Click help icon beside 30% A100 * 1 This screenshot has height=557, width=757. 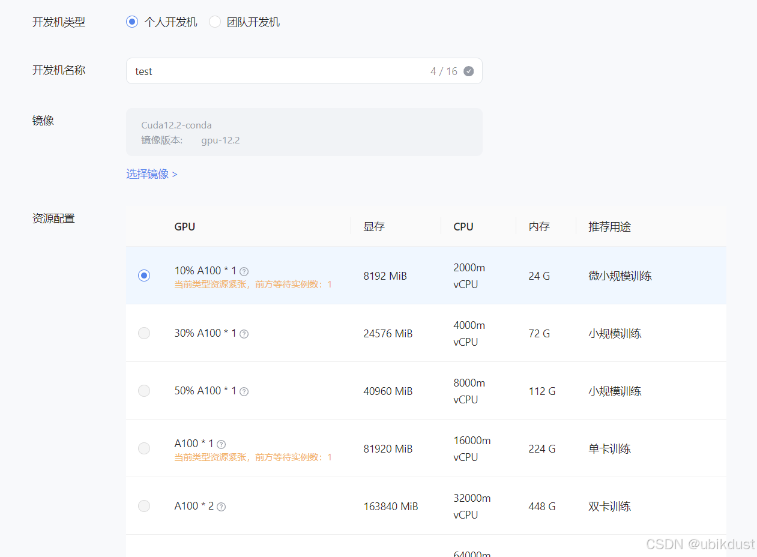[x=244, y=334]
